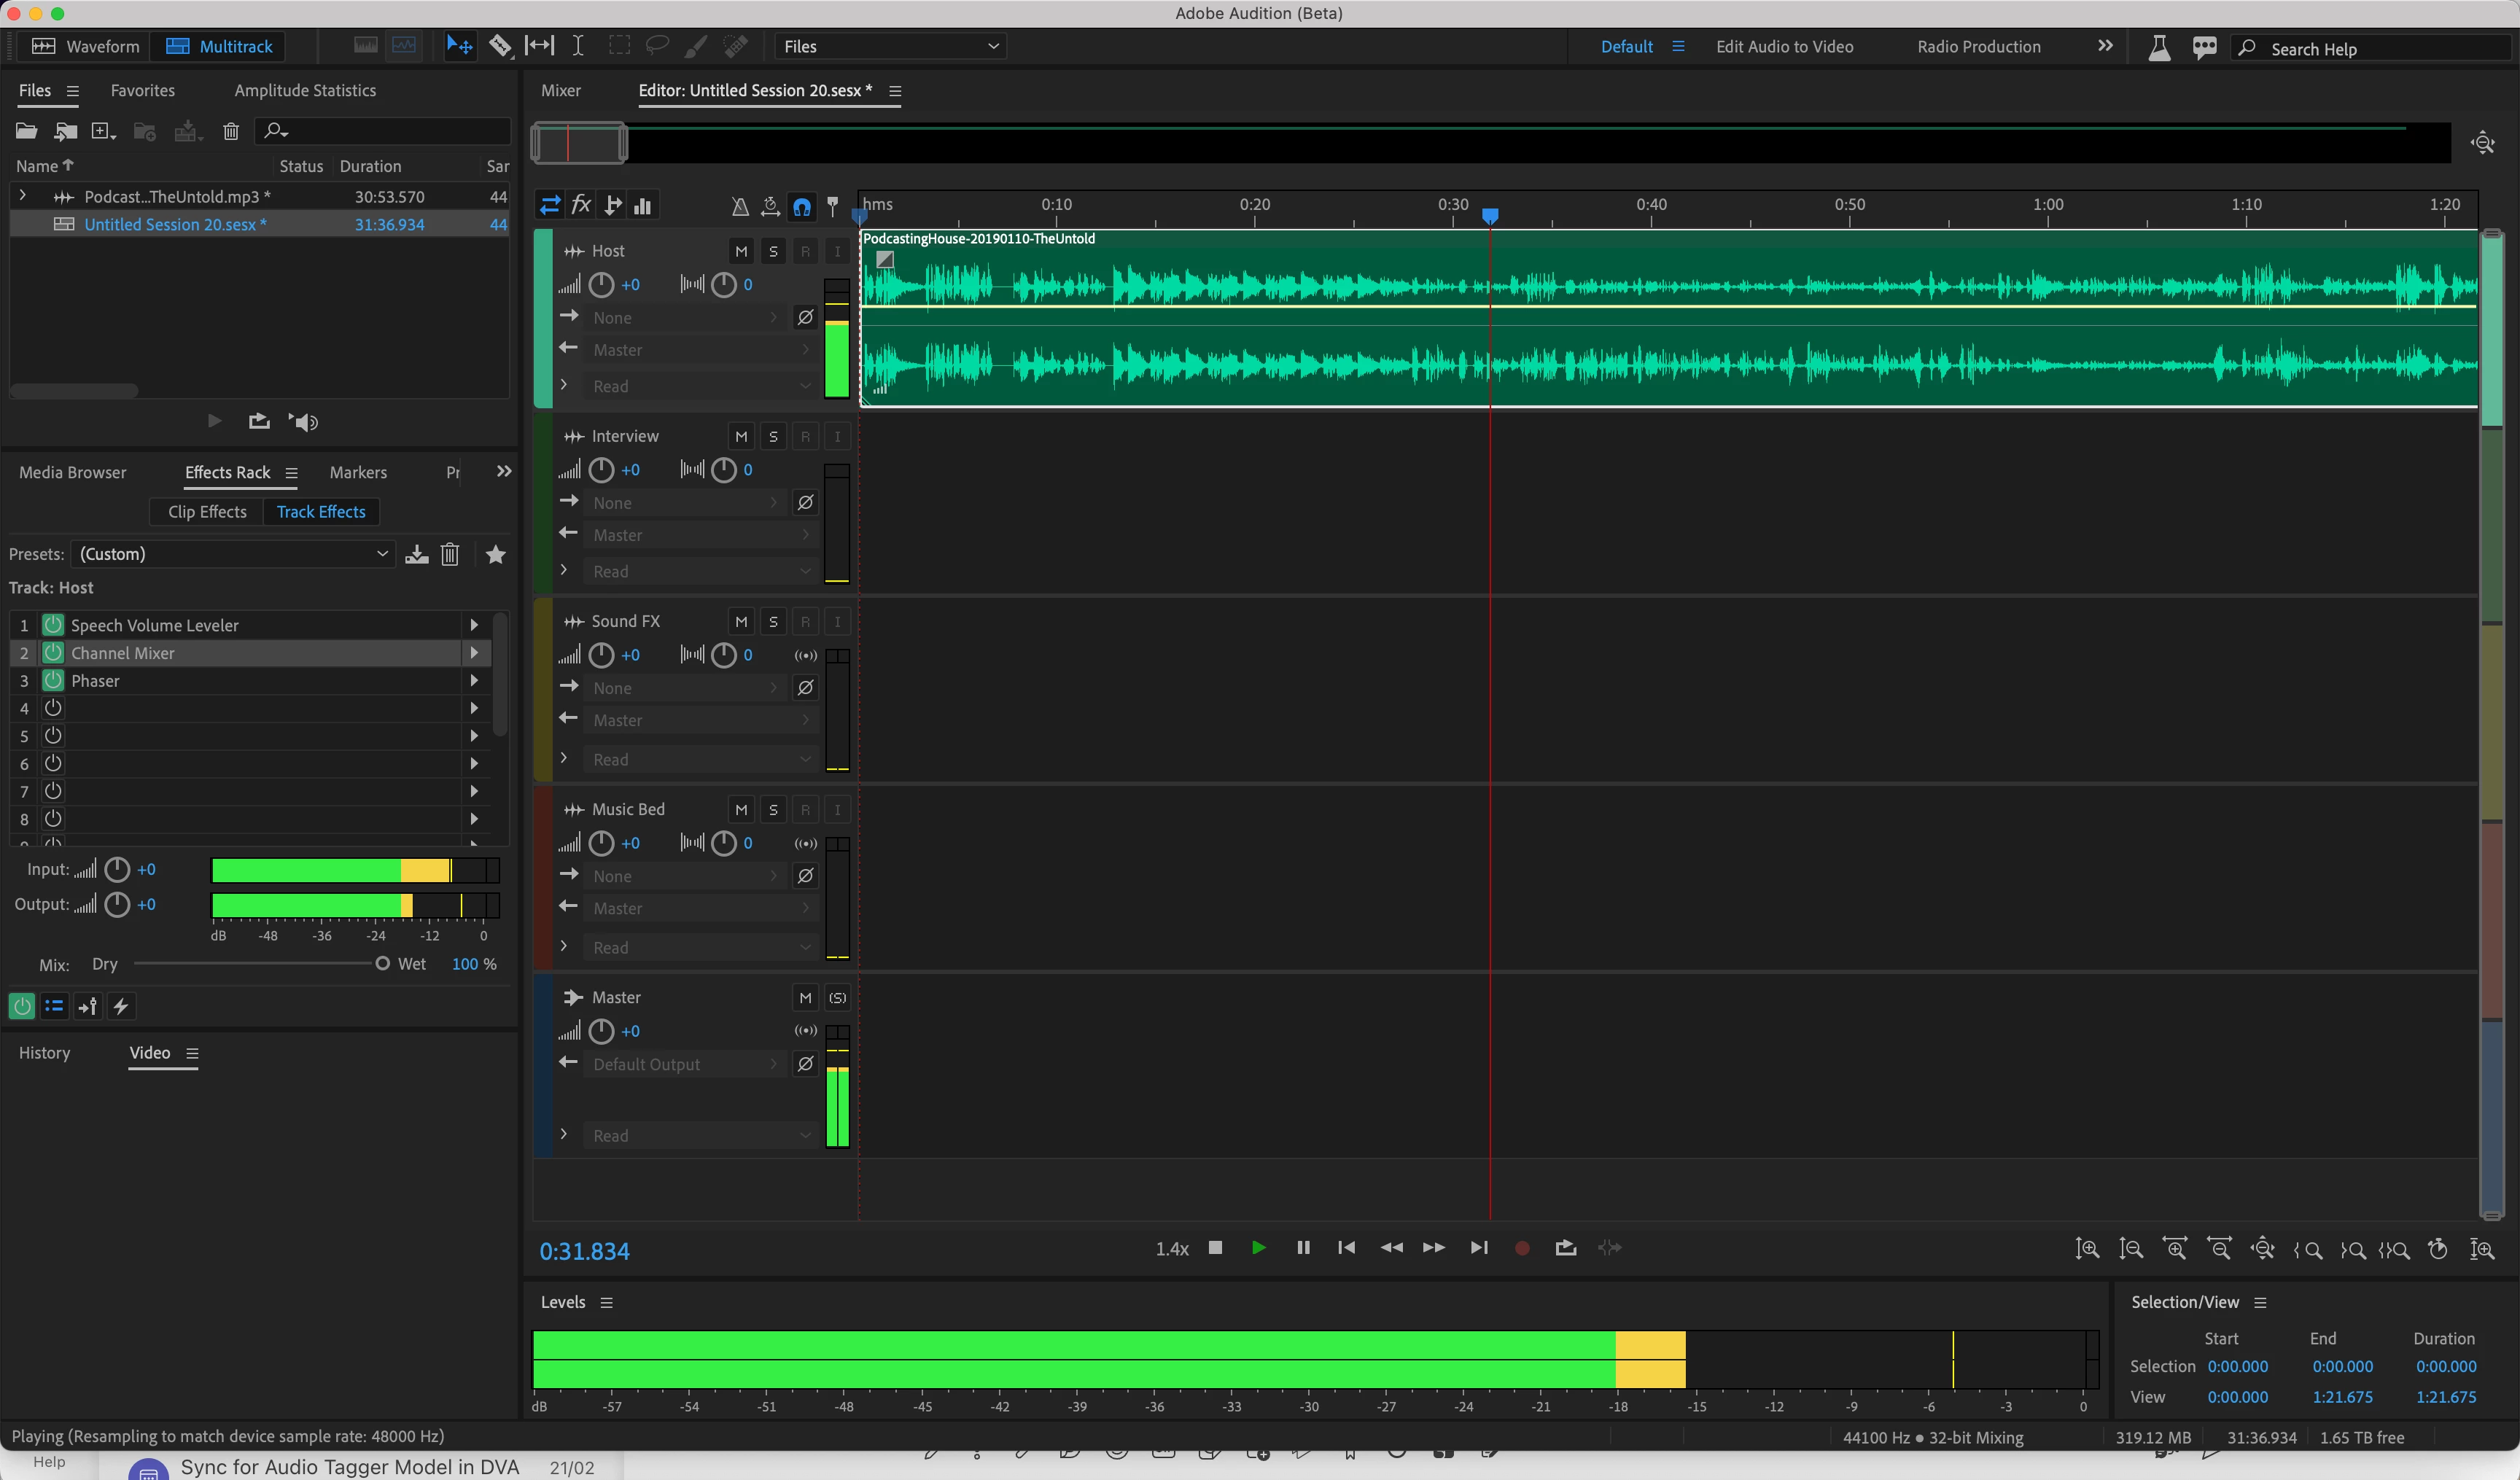Open file folder icon in Files panel
The height and width of the screenshot is (1480, 2520).
27,131
